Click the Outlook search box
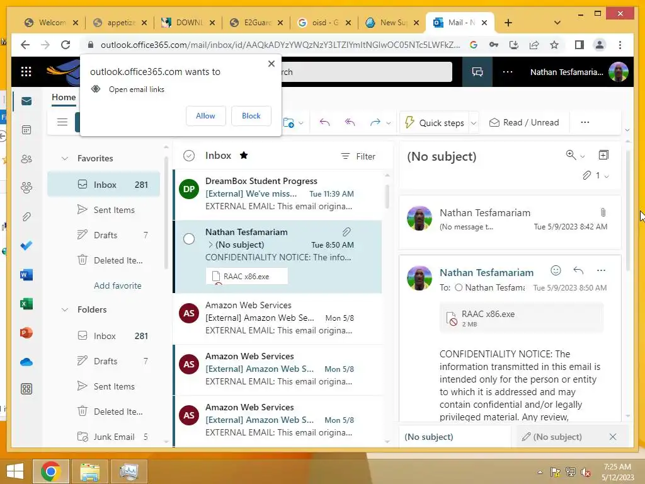This screenshot has height=484, width=645. (366, 72)
